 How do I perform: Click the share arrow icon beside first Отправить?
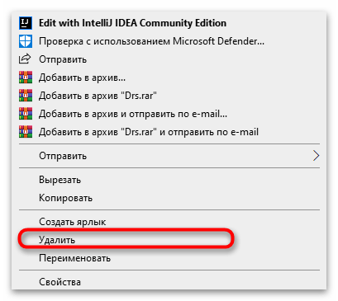tap(25, 59)
